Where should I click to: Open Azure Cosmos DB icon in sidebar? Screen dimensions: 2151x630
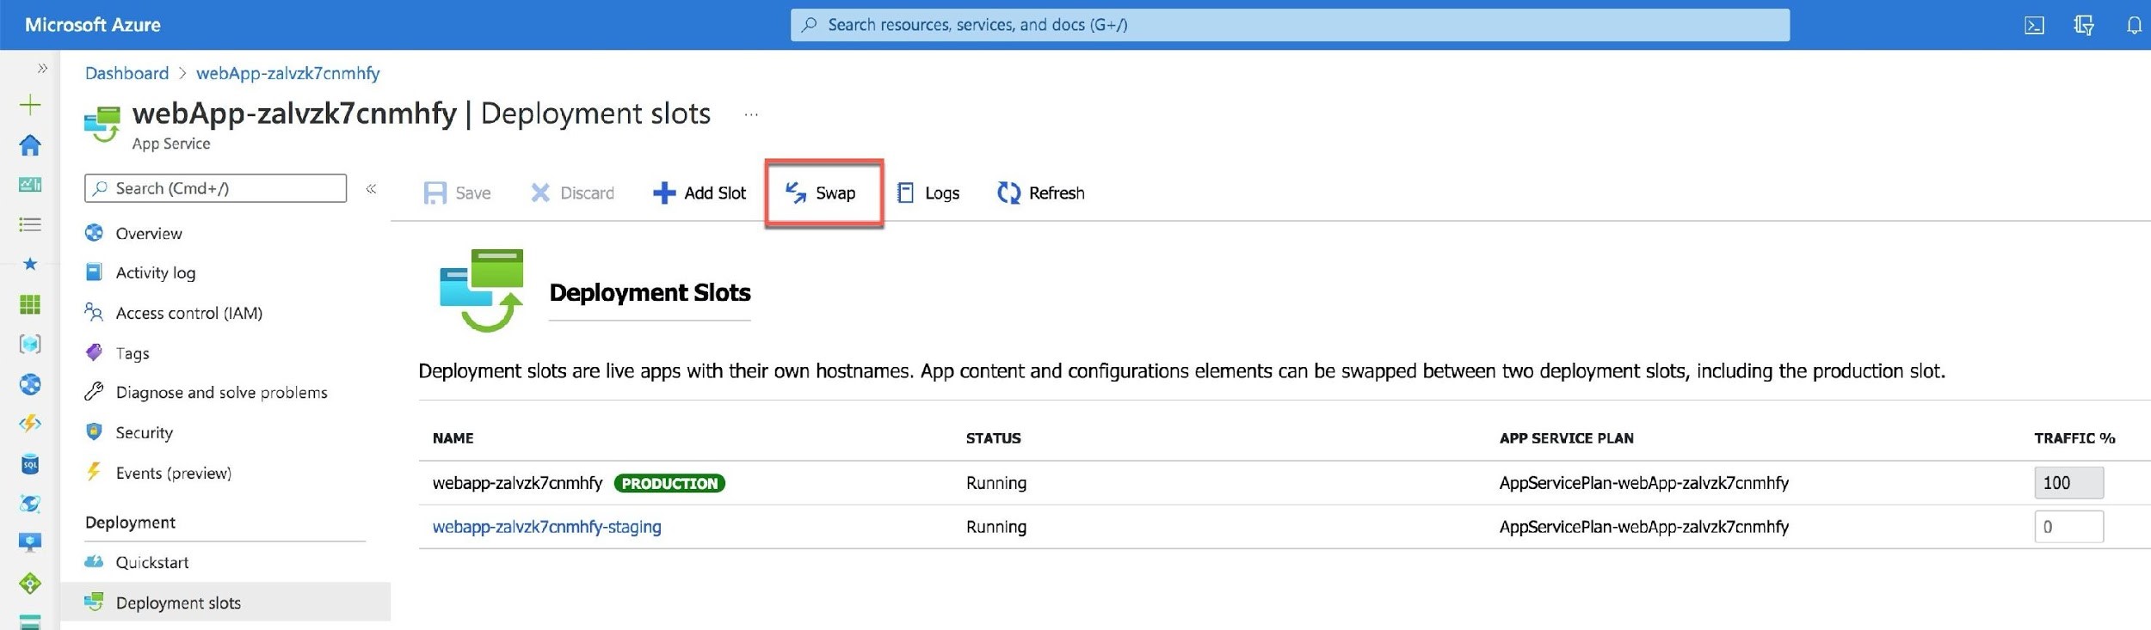(x=30, y=504)
